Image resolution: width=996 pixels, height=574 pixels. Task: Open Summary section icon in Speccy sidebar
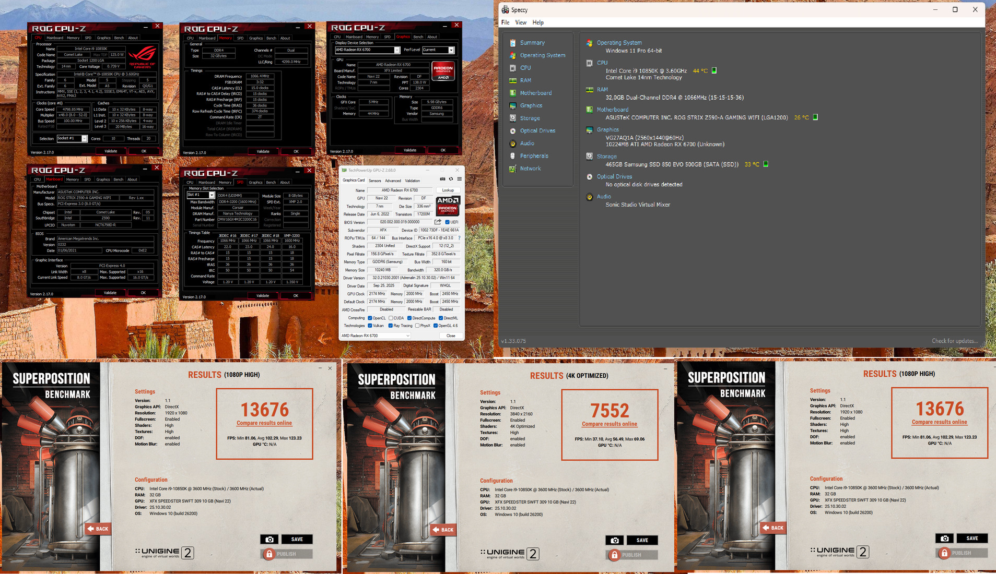[x=513, y=43]
